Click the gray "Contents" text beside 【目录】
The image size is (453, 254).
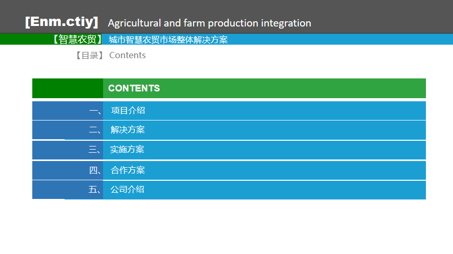coord(128,55)
